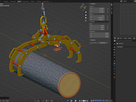Switch to the Scripting workspace tab
Image resolution: width=136 pixels, height=102 pixels.
point(32,1)
